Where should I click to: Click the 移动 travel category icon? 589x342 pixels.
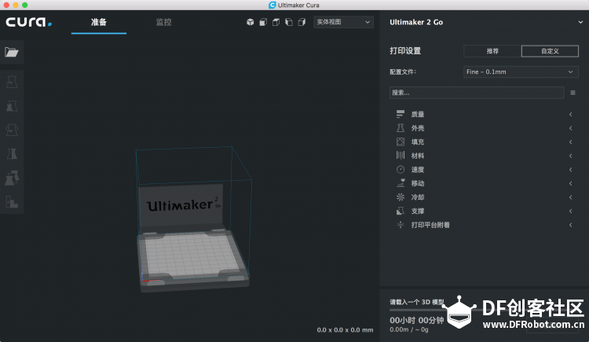(x=401, y=183)
